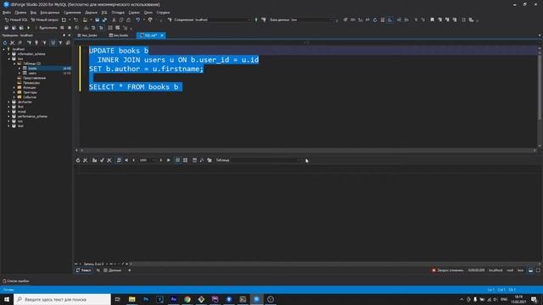Open the SQL menu
The image size is (543, 305).
[104, 13]
